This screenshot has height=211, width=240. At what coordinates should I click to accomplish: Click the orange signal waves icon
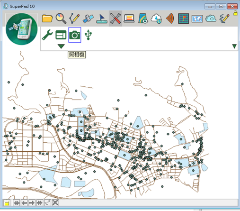[x=170, y=18]
